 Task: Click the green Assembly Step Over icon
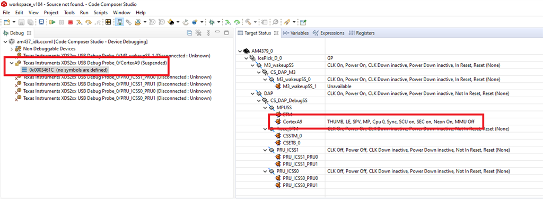point(237,22)
